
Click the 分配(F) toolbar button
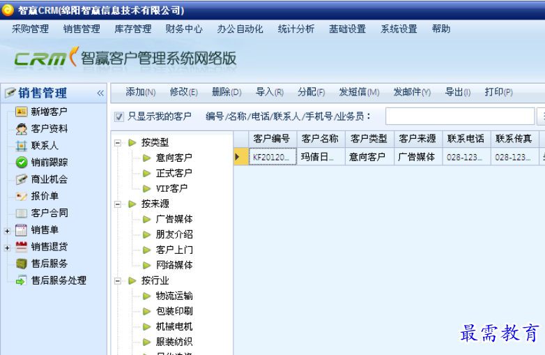pyautogui.click(x=312, y=92)
